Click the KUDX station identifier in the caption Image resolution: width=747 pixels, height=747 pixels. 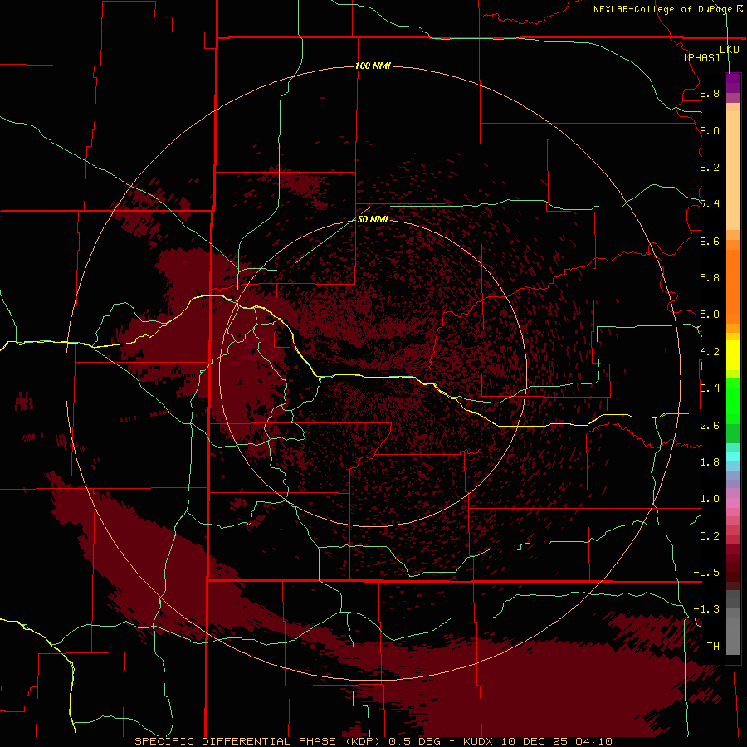click(479, 741)
